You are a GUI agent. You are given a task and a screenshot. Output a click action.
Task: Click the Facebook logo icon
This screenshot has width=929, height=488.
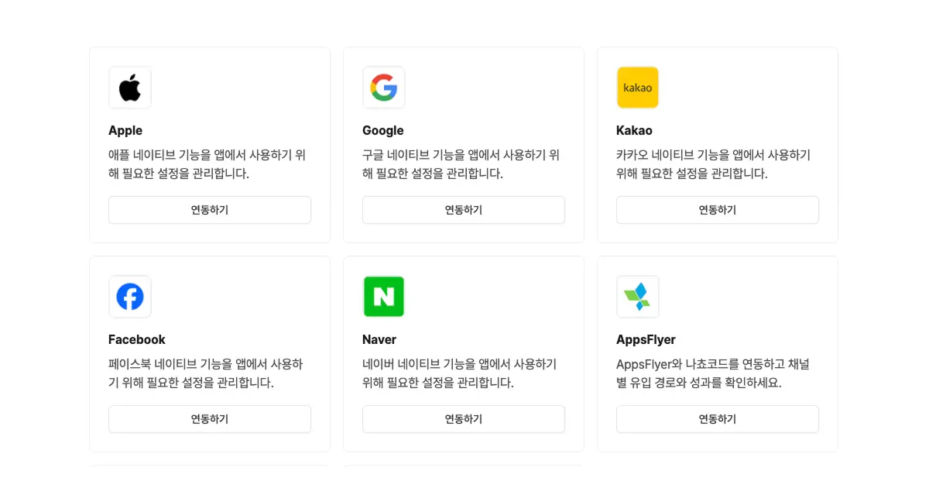pos(130,297)
